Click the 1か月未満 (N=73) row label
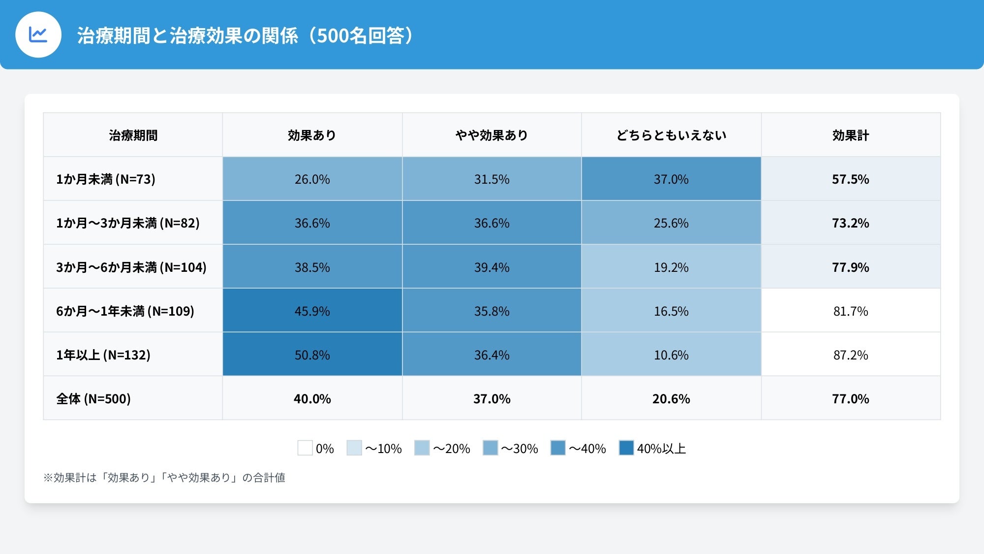 106,179
